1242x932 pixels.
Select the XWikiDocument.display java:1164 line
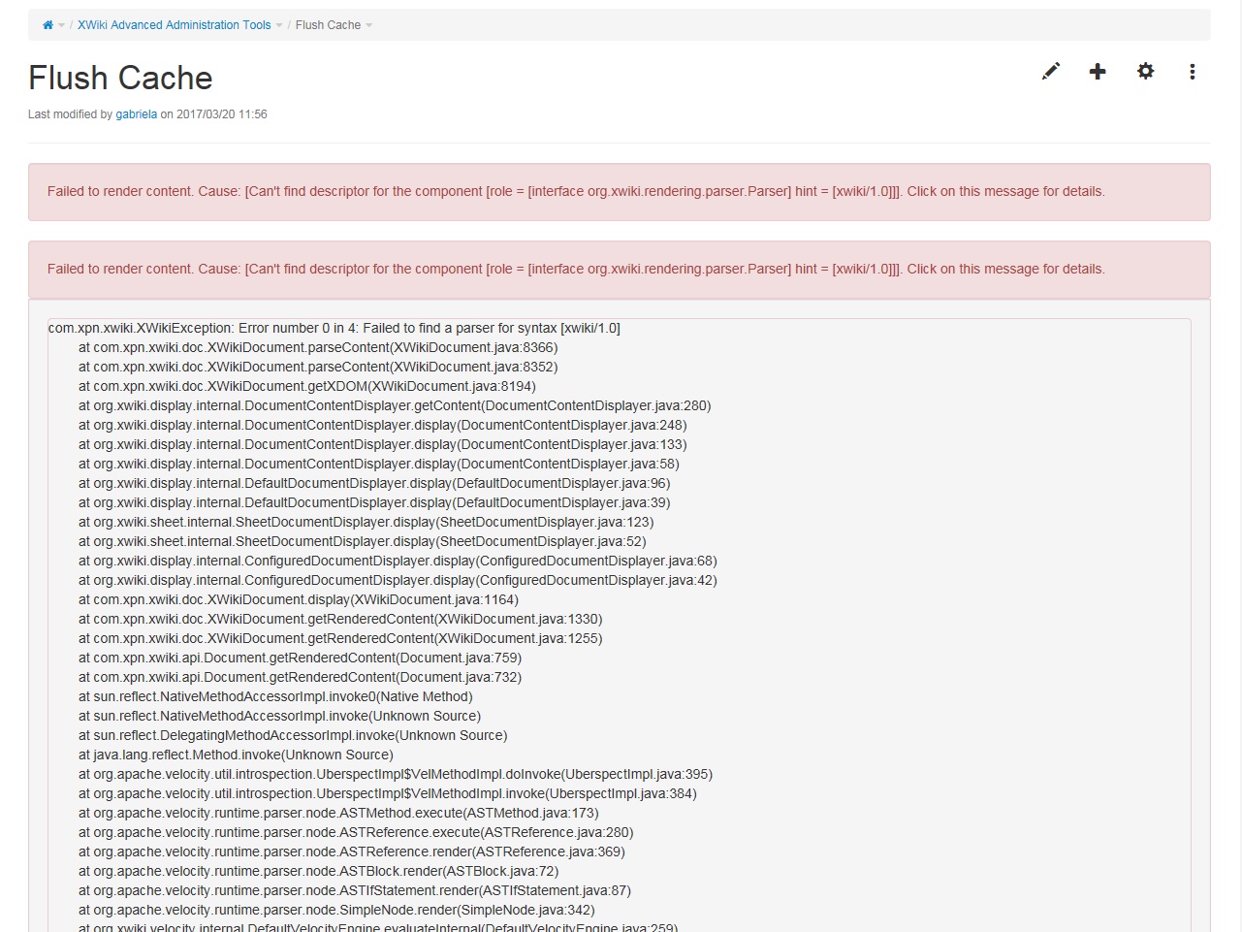click(299, 599)
